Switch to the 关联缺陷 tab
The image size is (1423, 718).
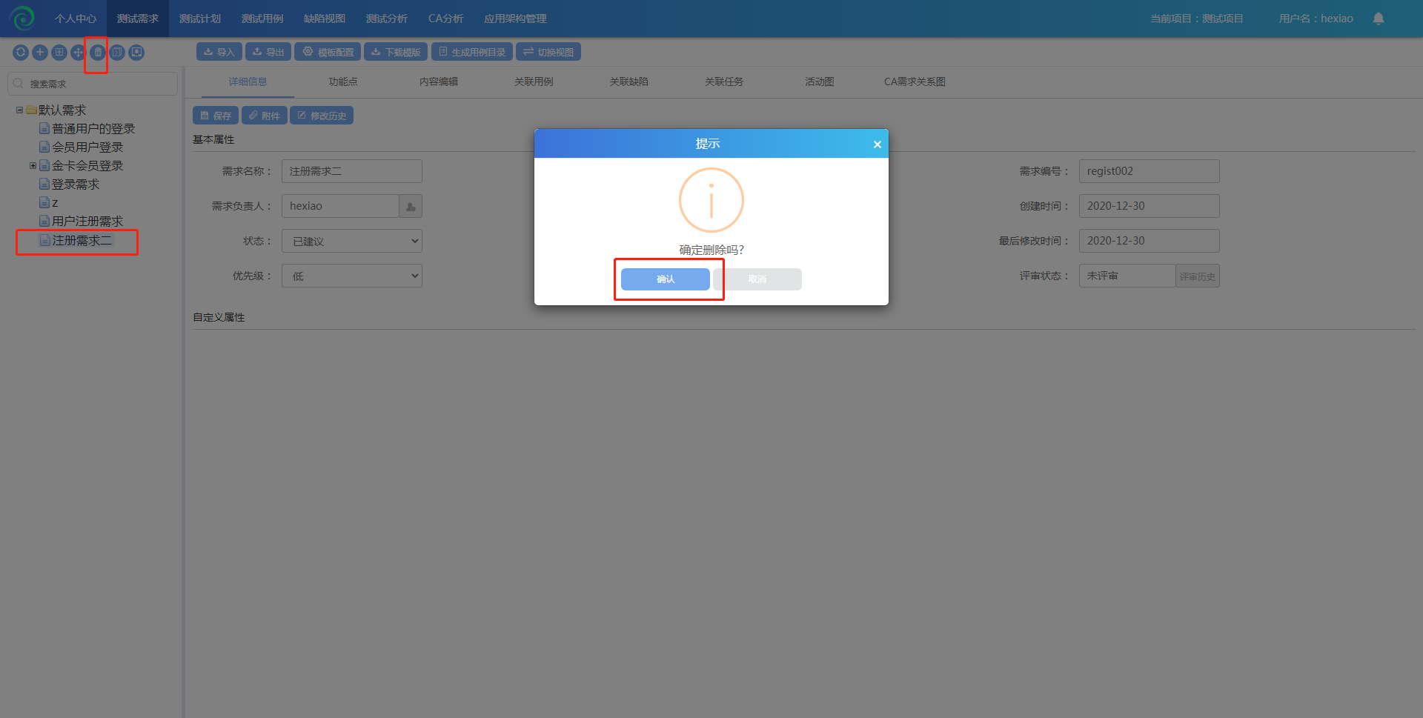pyautogui.click(x=629, y=82)
